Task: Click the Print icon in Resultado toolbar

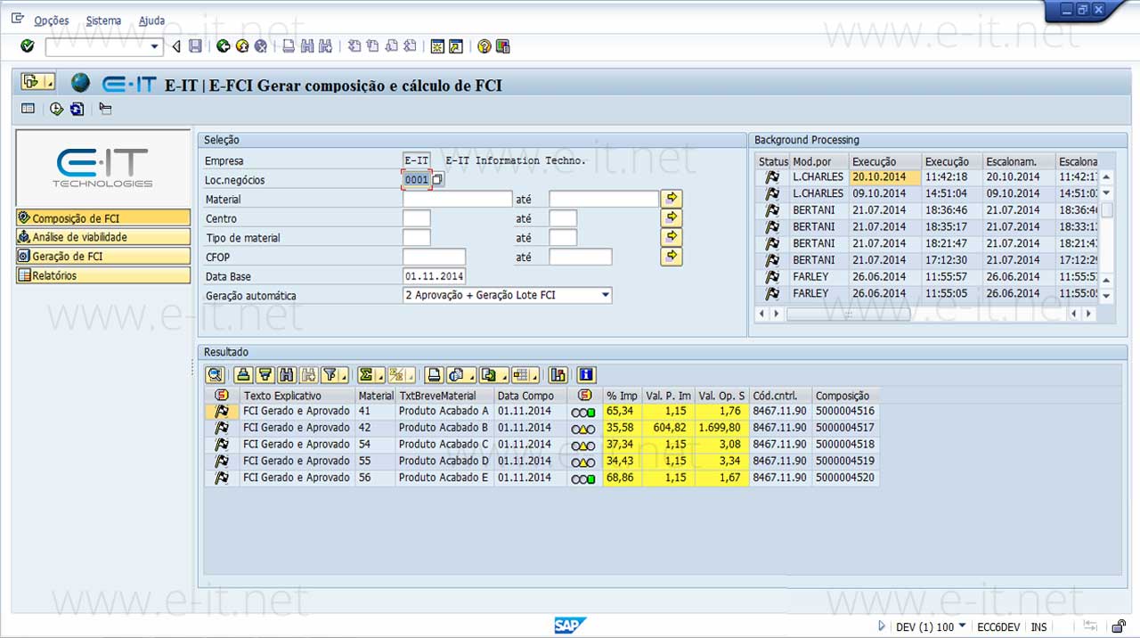Action: click(434, 375)
